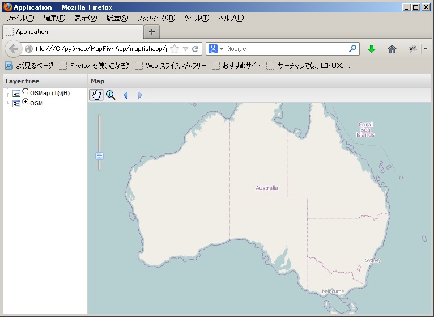The image size is (434, 317).
Task: Open the おすすめサイト bookmark
Action: click(241, 66)
